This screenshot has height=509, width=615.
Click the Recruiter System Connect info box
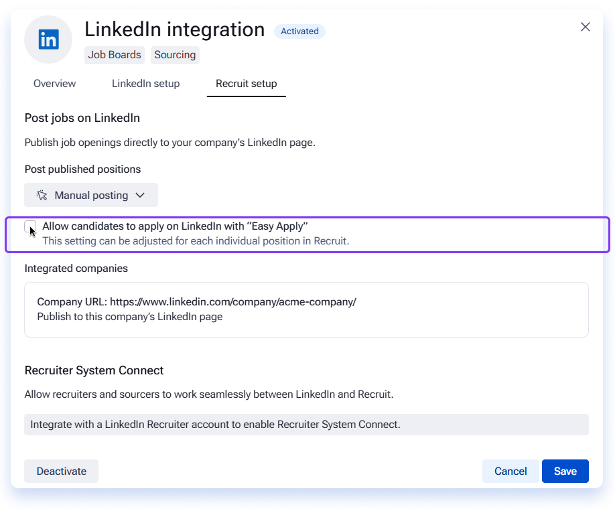[x=306, y=425]
